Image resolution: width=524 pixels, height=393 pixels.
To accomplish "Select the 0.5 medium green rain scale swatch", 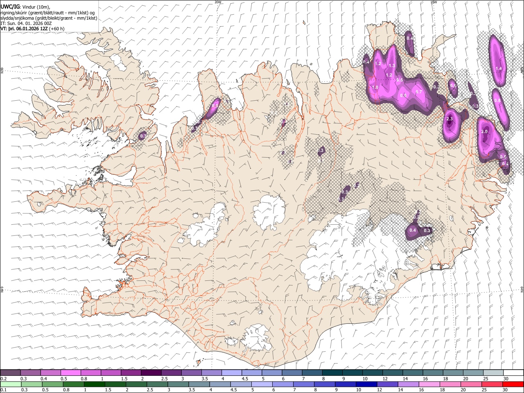I will (x=52, y=384).
